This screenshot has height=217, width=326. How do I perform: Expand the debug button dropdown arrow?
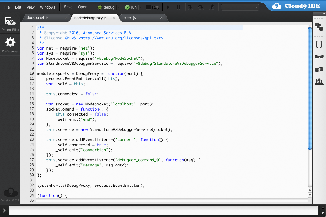119,7
